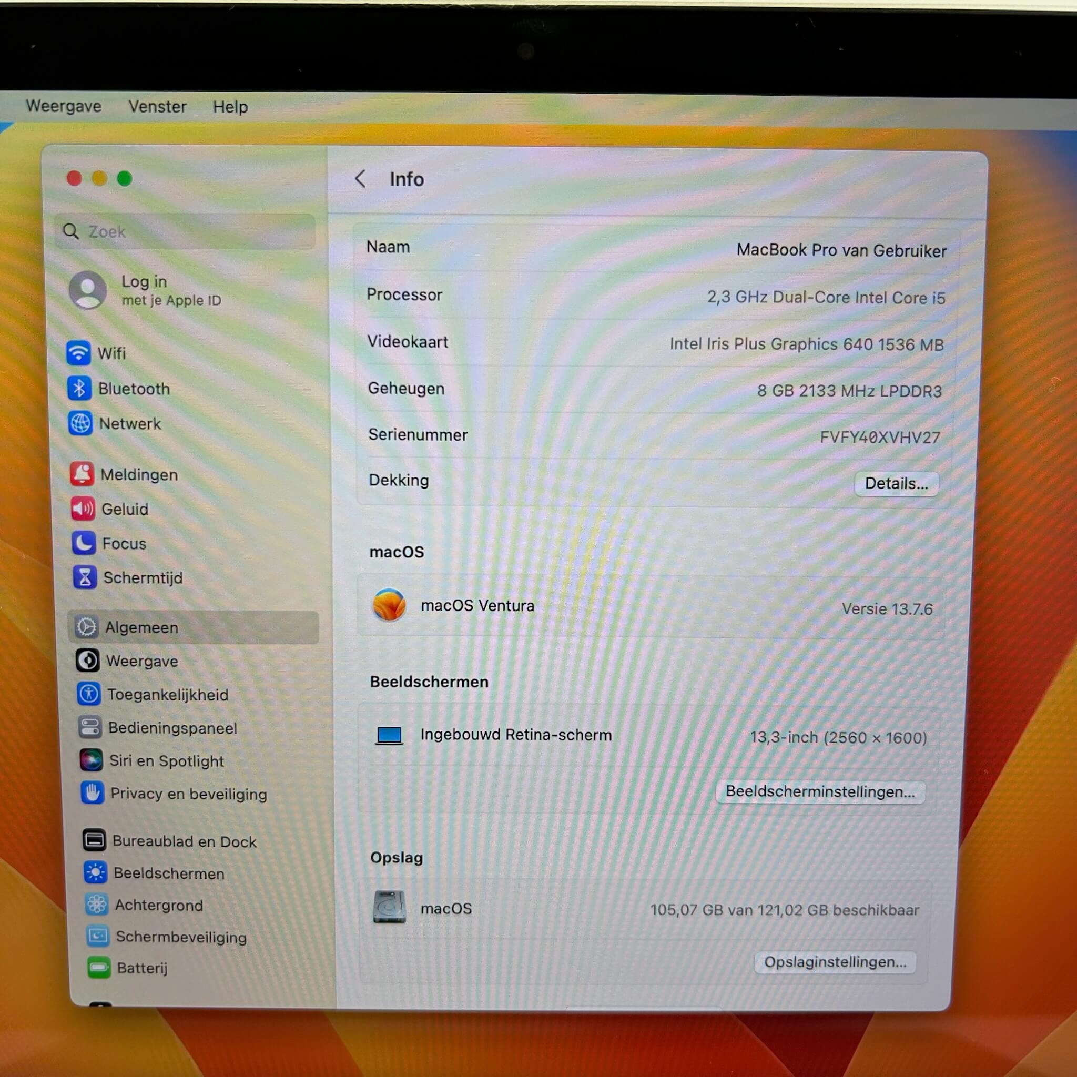Select Achtergrond flower icon
The height and width of the screenshot is (1077, 1077).
(96, 904)
